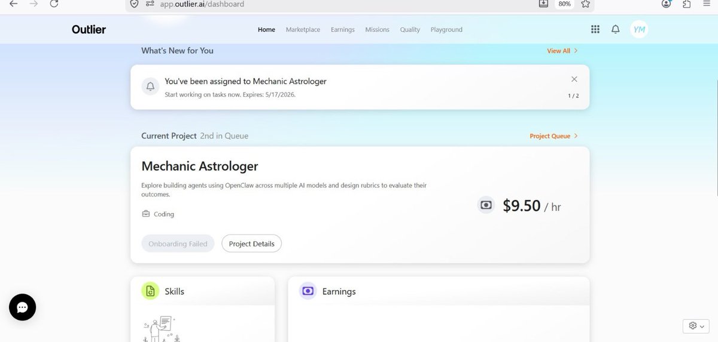This screenshot has height=342, width=718.
Task: Reload the page with refresh icon
Action: 54,4
